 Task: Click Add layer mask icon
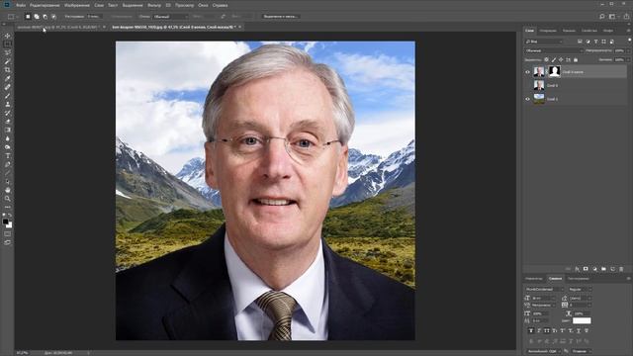(586, 269)
